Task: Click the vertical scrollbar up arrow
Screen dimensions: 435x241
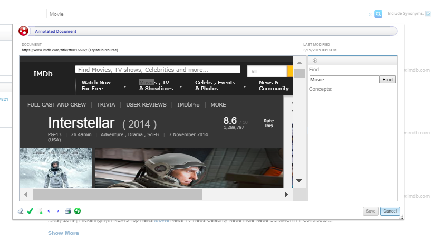Action: pyautogui.click(x=299, y=63)
